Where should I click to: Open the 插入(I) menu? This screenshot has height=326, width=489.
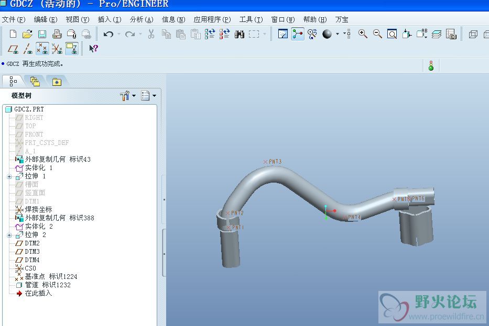[110, 19]
